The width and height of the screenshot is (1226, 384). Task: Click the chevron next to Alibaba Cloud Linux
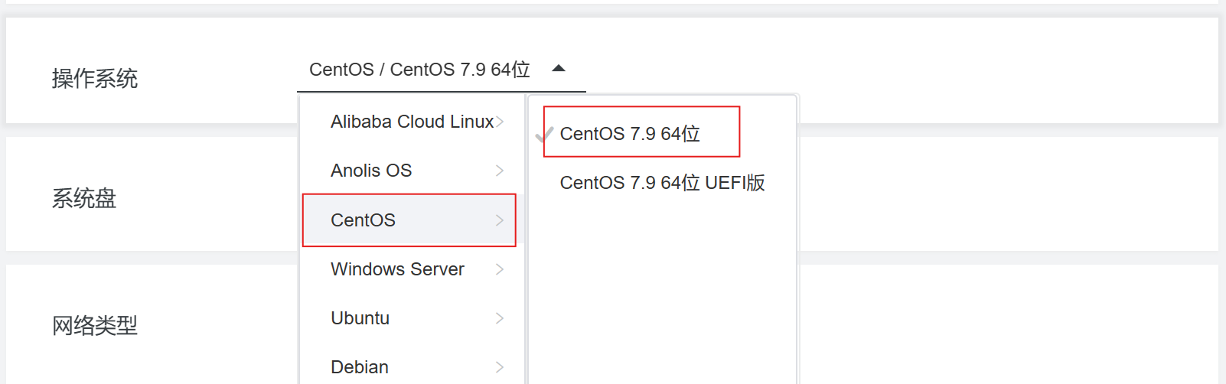tap(500, 122)
